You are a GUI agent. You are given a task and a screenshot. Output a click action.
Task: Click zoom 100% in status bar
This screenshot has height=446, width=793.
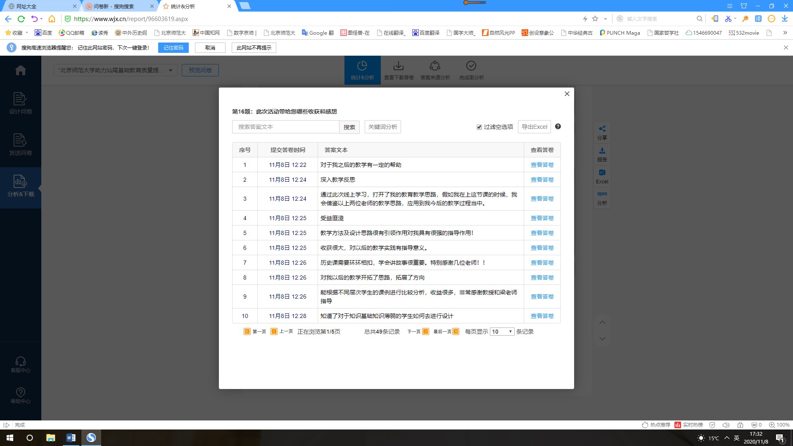779,425
